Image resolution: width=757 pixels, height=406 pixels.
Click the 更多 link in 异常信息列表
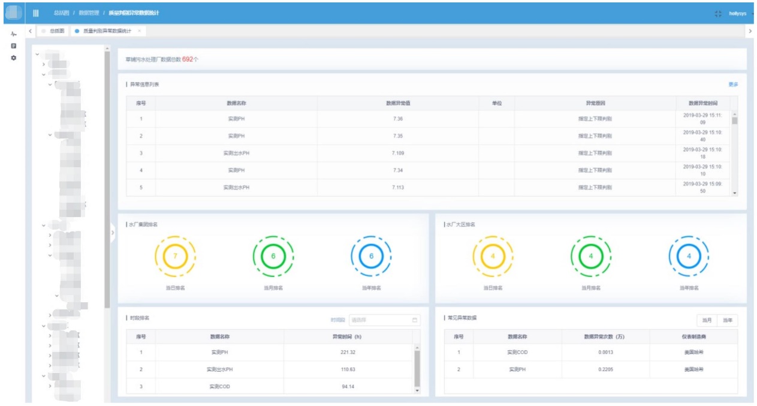[x=733, y=85]
